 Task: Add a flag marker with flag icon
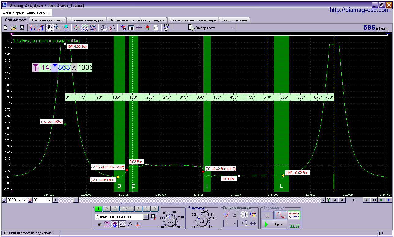click(x=147, y=28)
